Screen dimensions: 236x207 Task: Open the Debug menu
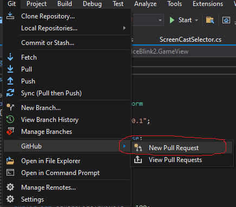(92, 4)
